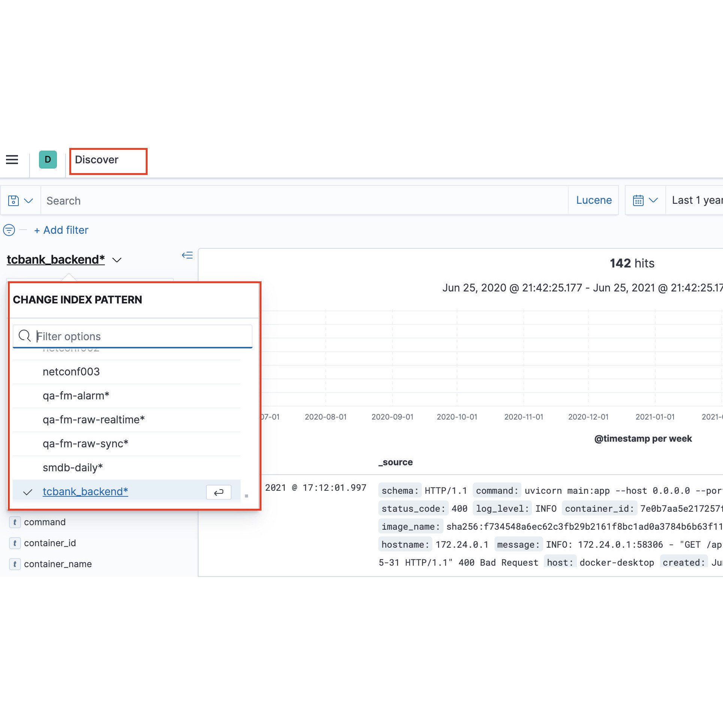Click the "t" icon beside container_name field
The width and height of the screenshot is (723, 723).
[15, 564]
